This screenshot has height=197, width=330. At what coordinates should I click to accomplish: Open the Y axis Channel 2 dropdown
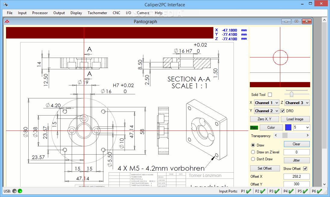[266, 111]
